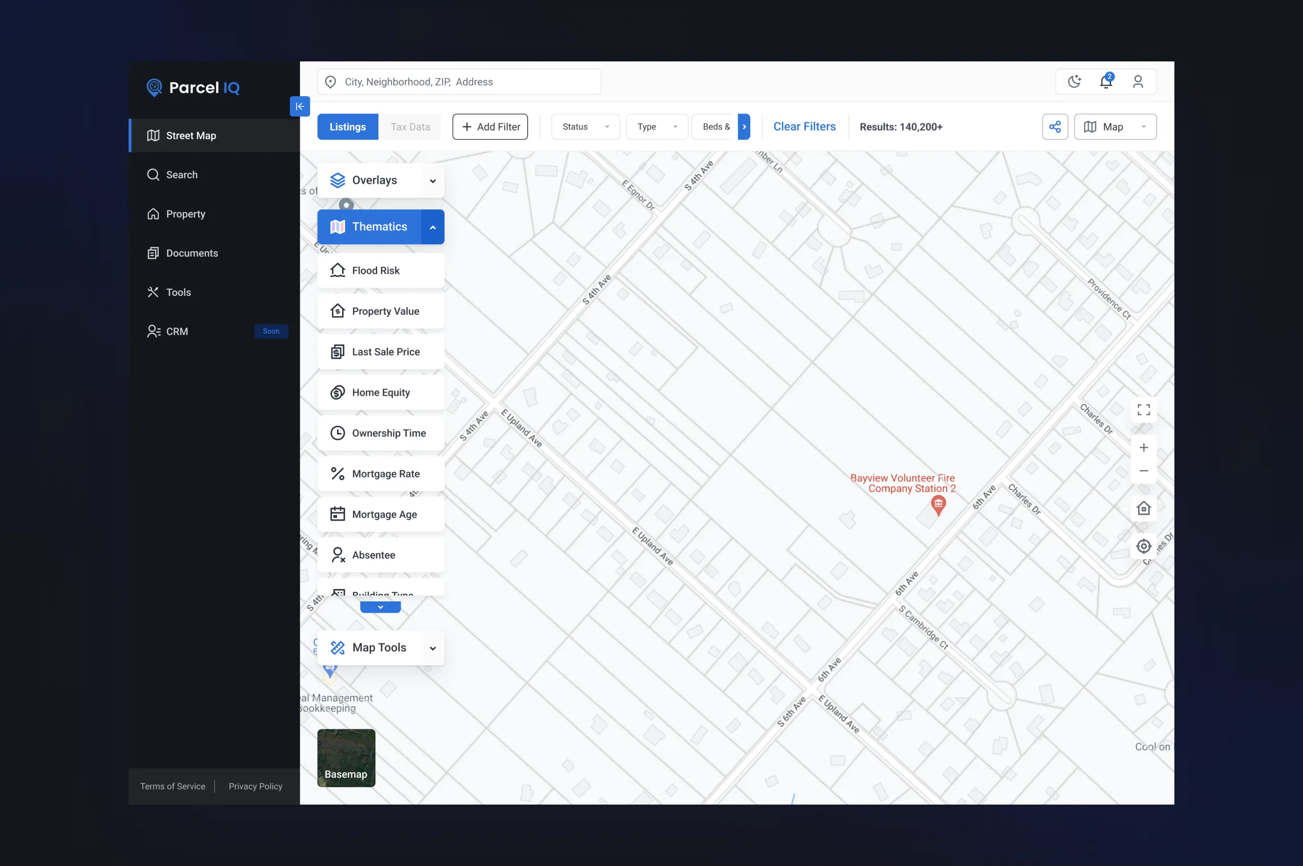Open notifications bell icon
This screenshot has width=1303, height=866.
click(1105, 82)
